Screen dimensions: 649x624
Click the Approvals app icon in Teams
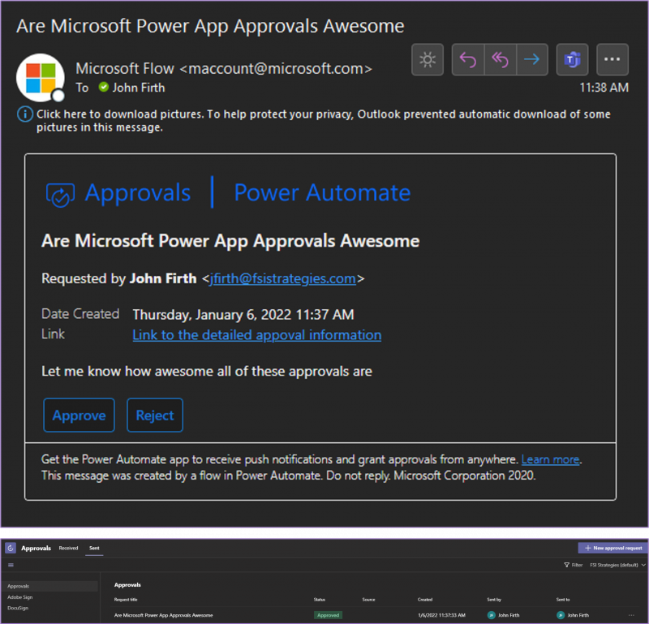[x=11, y=548]
